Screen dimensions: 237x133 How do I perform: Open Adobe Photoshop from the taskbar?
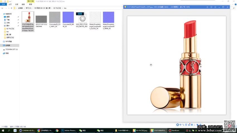[x=69, y=130]
